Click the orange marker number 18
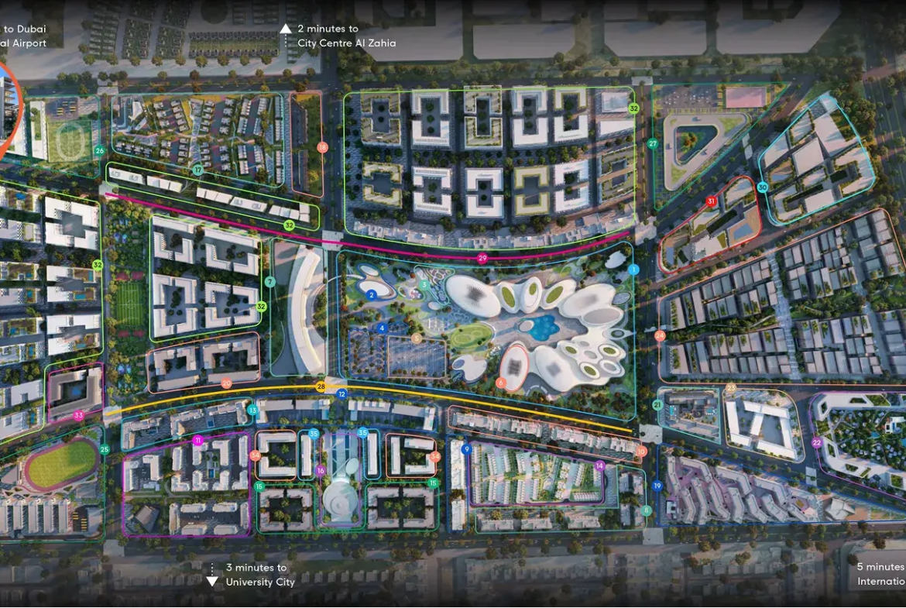 click(322, 147)
